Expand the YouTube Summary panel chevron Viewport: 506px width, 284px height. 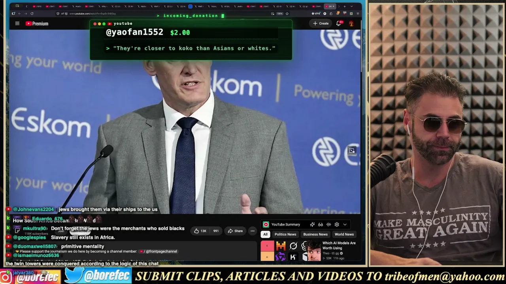(x=345, y=224)
